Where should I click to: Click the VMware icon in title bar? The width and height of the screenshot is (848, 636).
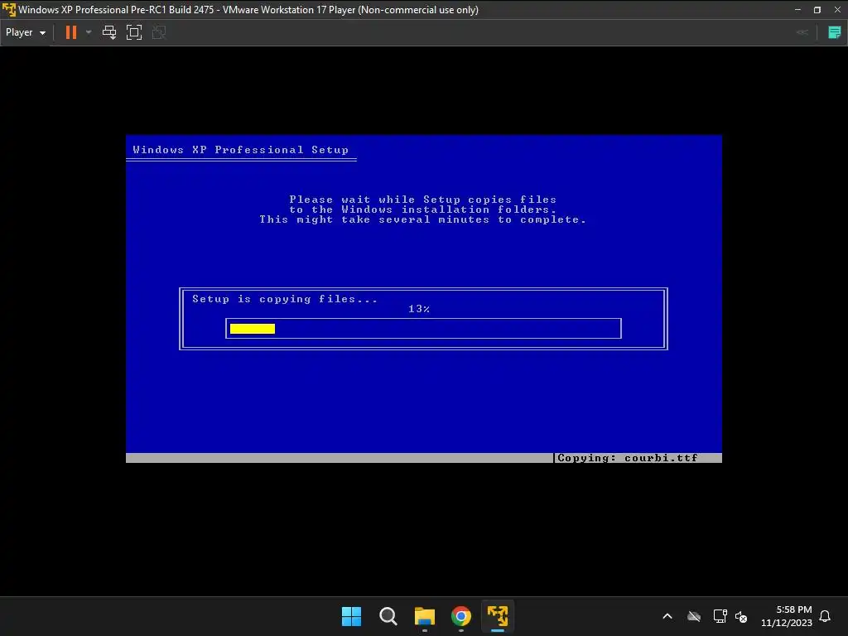(x=8, y=10)
